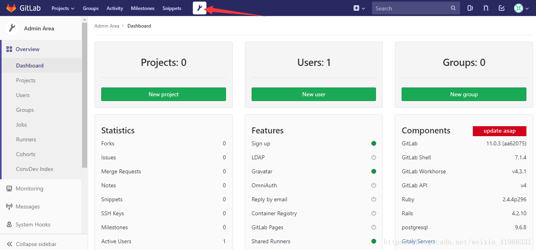Click the Messages broadcast icon
Viewport: 536px width, 250px height.
[x=9, y=206]
